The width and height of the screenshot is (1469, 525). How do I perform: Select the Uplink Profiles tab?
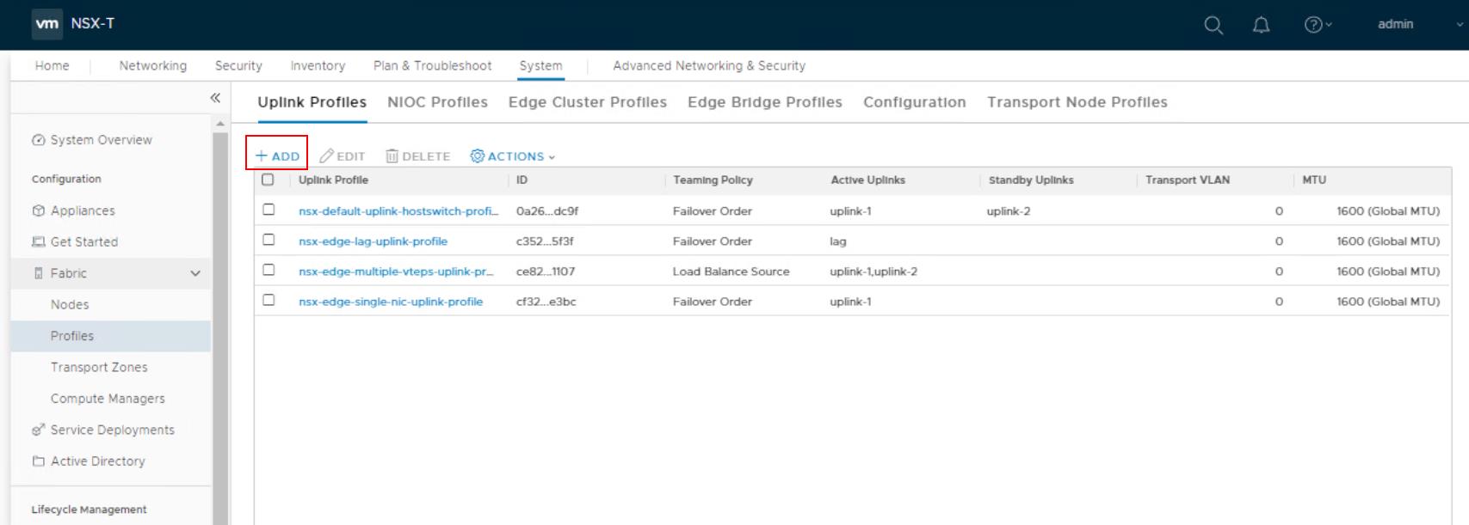point(312,102)
